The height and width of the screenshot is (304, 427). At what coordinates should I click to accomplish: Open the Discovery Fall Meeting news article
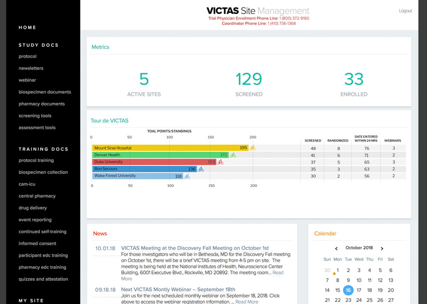click(195, 248)
